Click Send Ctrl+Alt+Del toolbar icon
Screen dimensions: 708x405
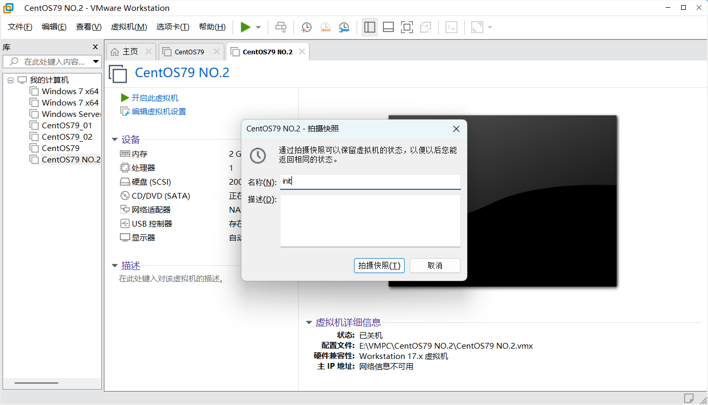281,27
